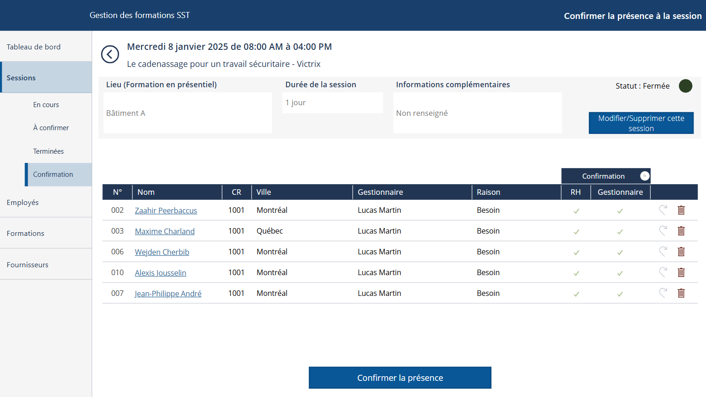This screenshot has height=397, width=706.
Task: Open Employés section
Action: (x=46, y=202)
